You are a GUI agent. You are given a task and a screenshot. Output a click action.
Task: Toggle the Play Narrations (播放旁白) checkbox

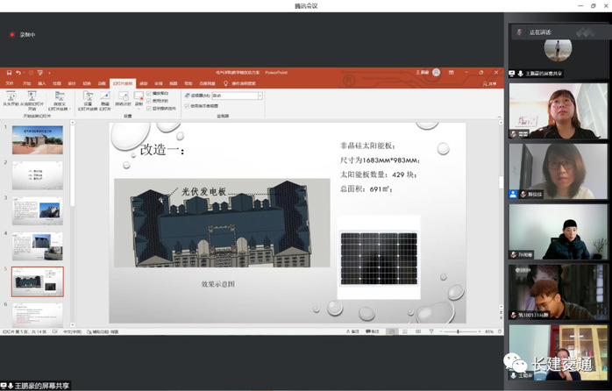point(149,92)
